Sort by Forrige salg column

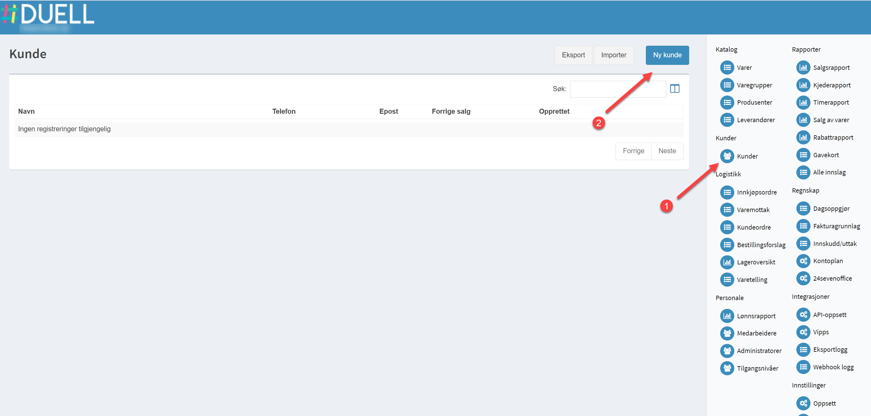(451, 111)
